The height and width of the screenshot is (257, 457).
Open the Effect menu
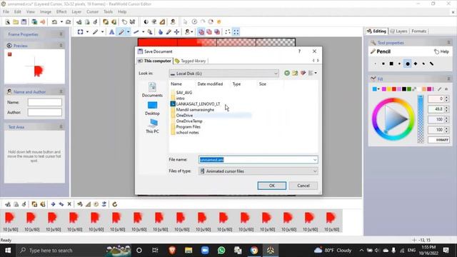point(61,11)
